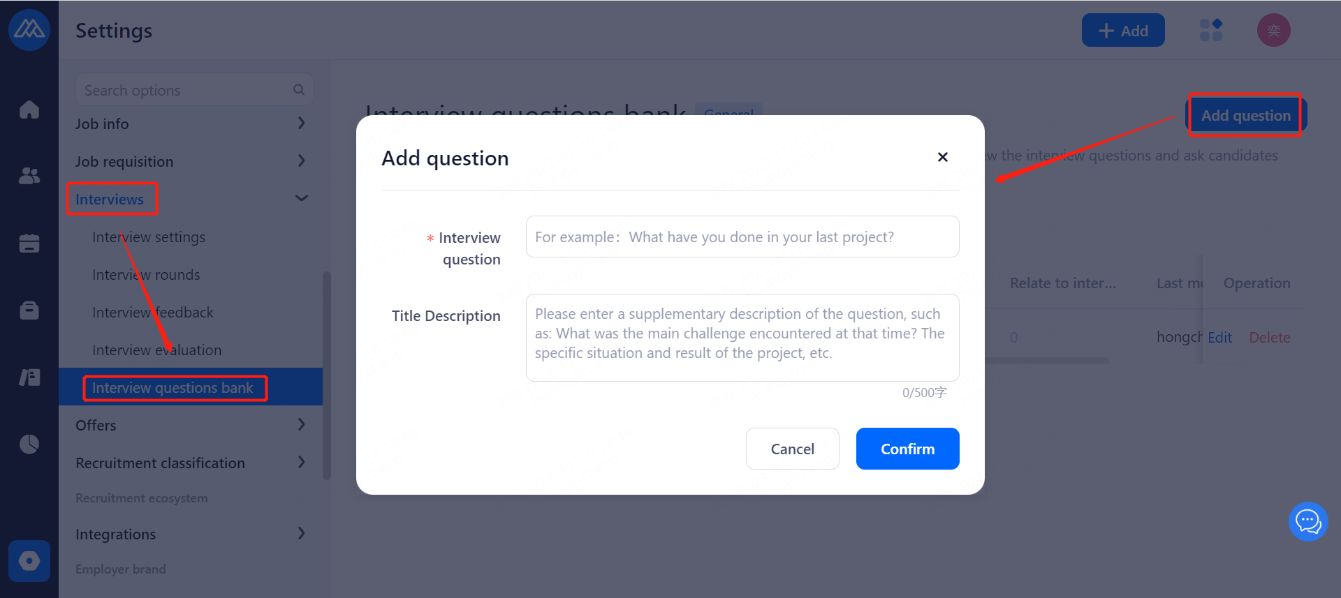
Task: Expand the Job info section
Action: tap(301, 124)
